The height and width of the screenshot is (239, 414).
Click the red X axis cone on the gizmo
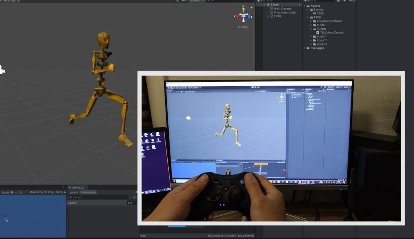click(x=237, y=16)
